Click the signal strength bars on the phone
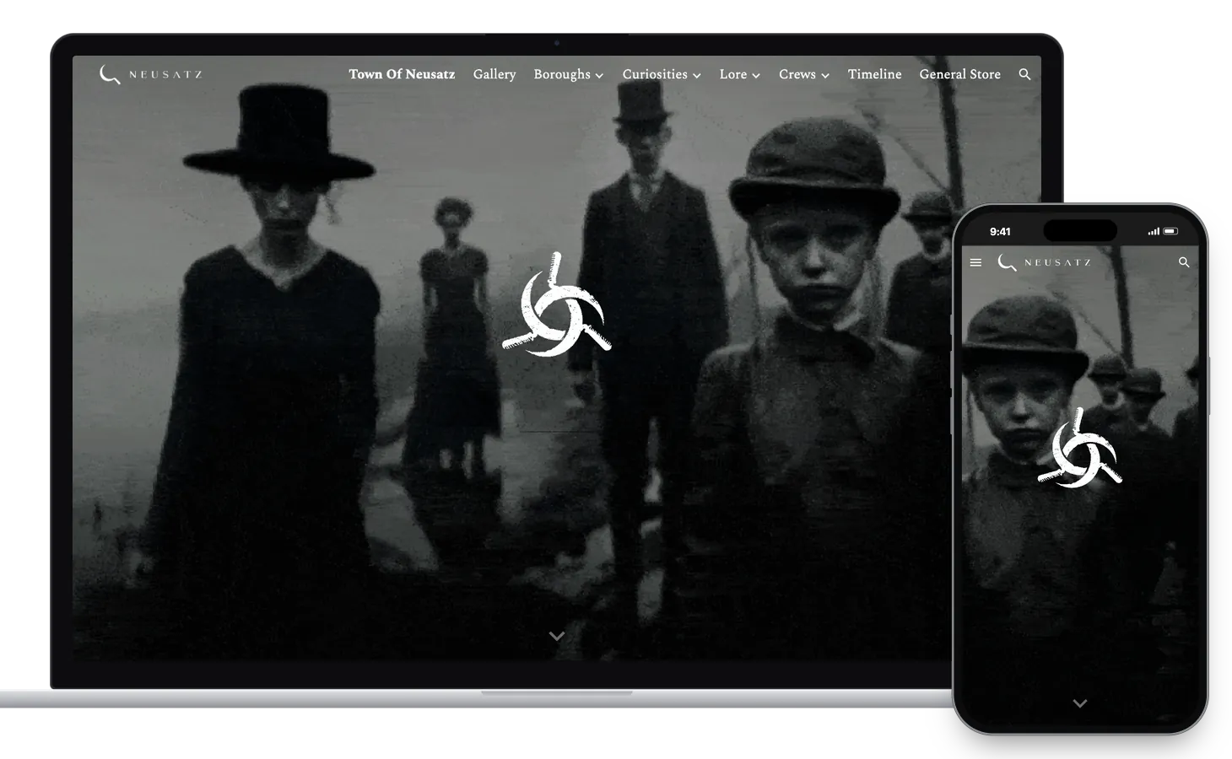 click(x=1154, y=231)
